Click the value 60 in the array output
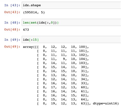This screenshot has height=107, width=121. click(x=83, y=87)
